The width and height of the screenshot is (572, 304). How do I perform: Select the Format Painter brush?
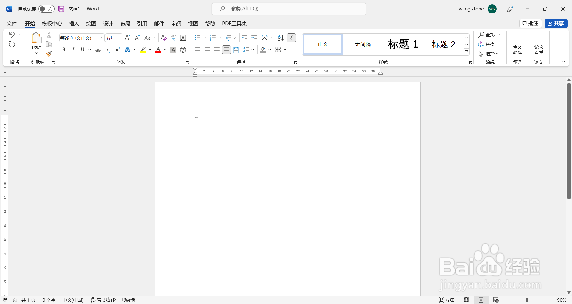coord(49,54)
